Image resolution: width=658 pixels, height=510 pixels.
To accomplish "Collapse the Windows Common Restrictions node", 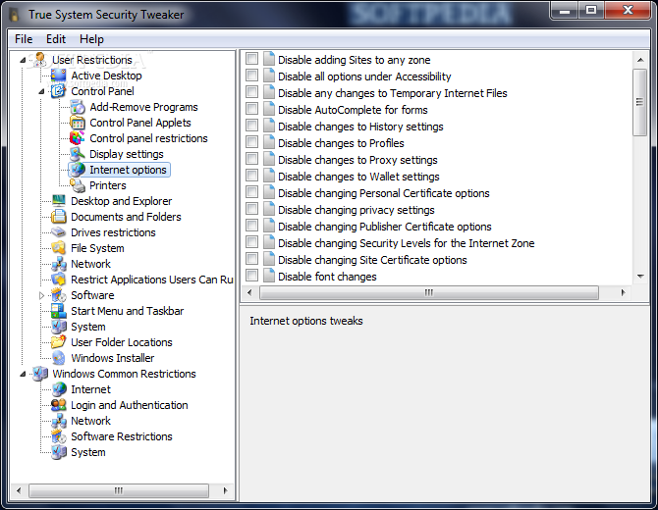I will (x=23, y=374).
